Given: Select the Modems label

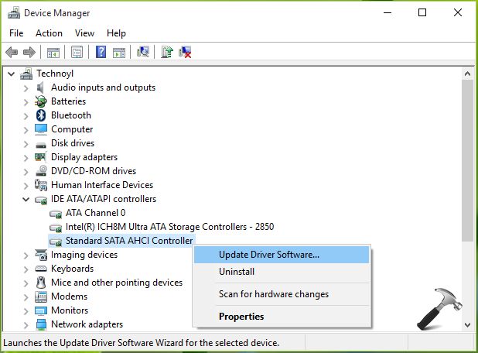Looking at the screenshot, I should pos(69,296).
